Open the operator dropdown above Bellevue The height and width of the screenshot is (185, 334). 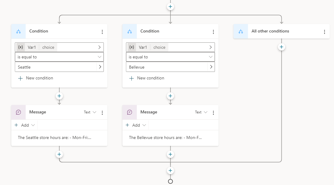pyautogui.click(x=170, y=57)
